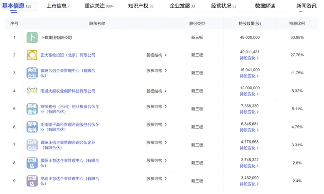Click the 合信企业 blue logo icon

(x=32, y=73)
